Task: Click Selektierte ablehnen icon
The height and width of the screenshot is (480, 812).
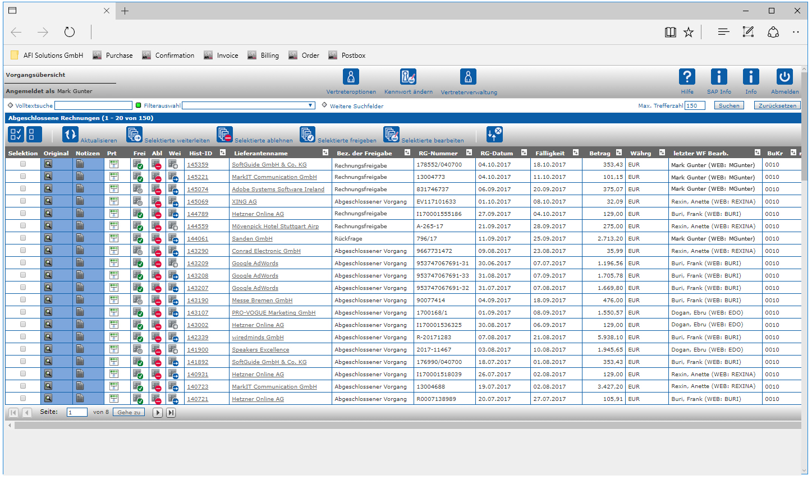Action: 224,135
